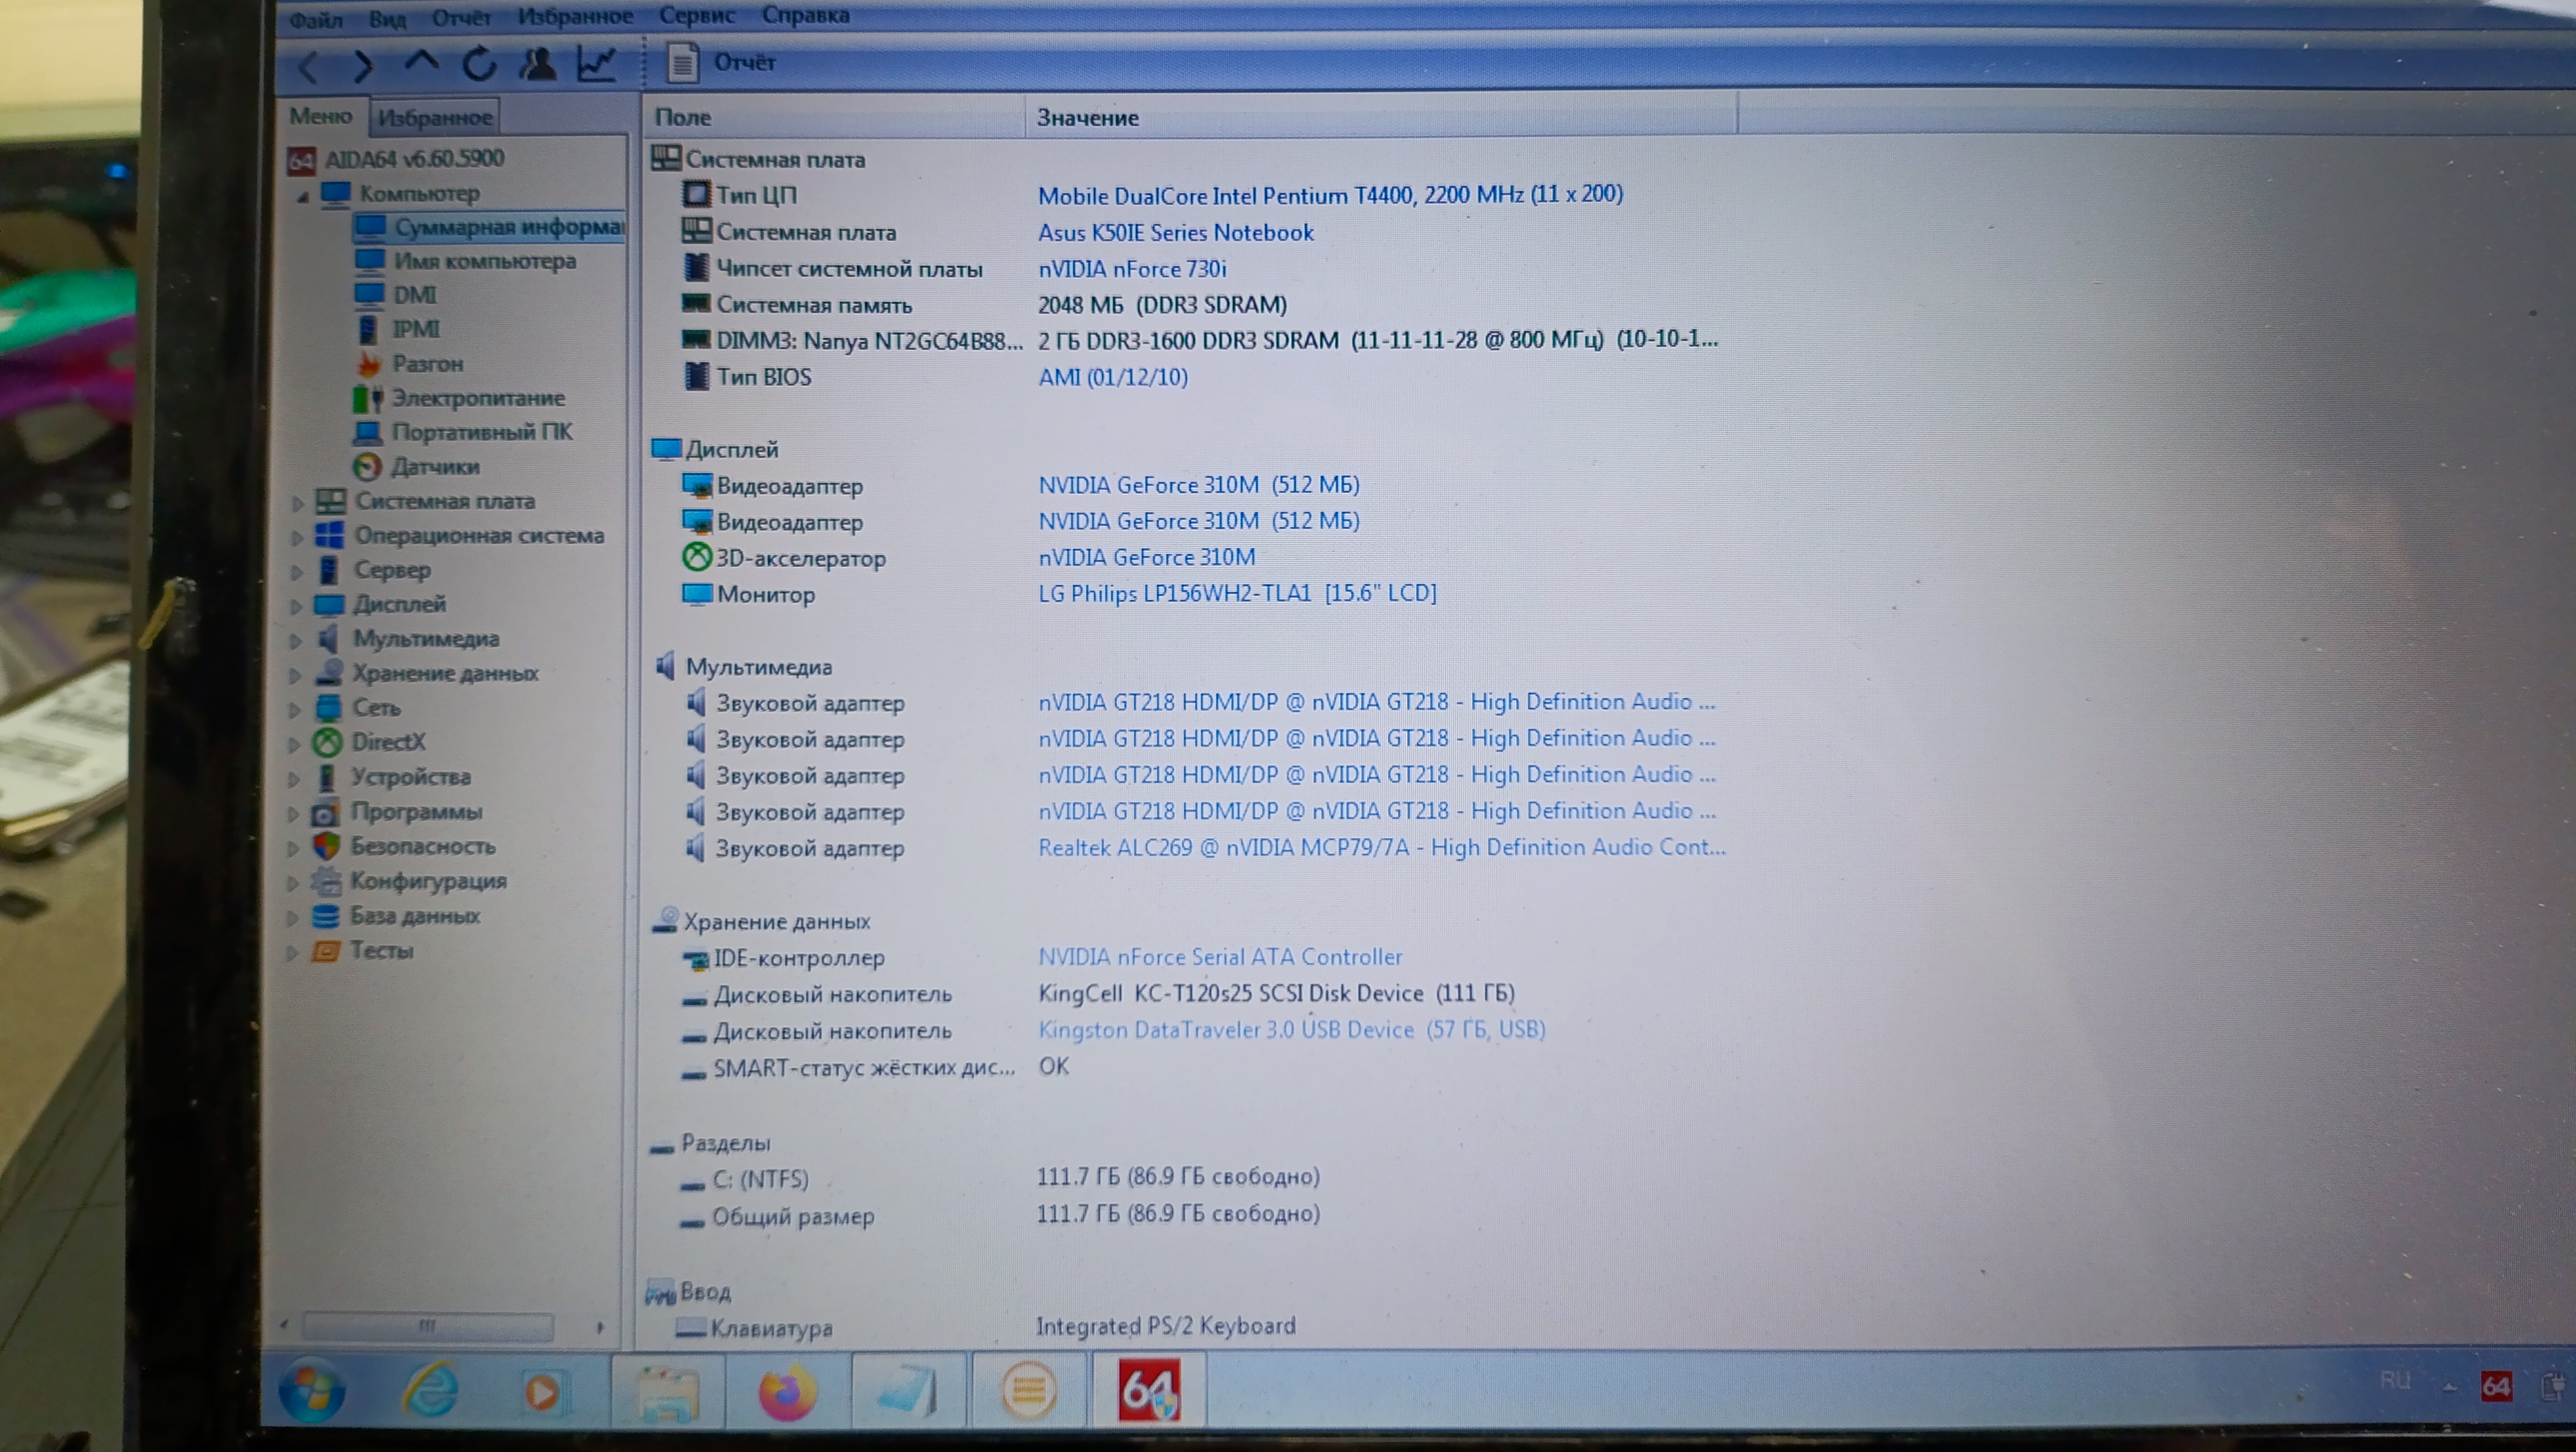The width and height of the screenshot is (2576, 1452).
Task: Collapse the Компьютер tree node
Action: (302, 197)
